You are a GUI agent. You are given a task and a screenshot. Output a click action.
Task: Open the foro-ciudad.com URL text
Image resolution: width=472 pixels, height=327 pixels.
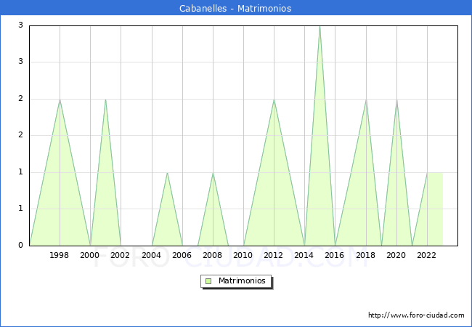click(x=416, y=315)
